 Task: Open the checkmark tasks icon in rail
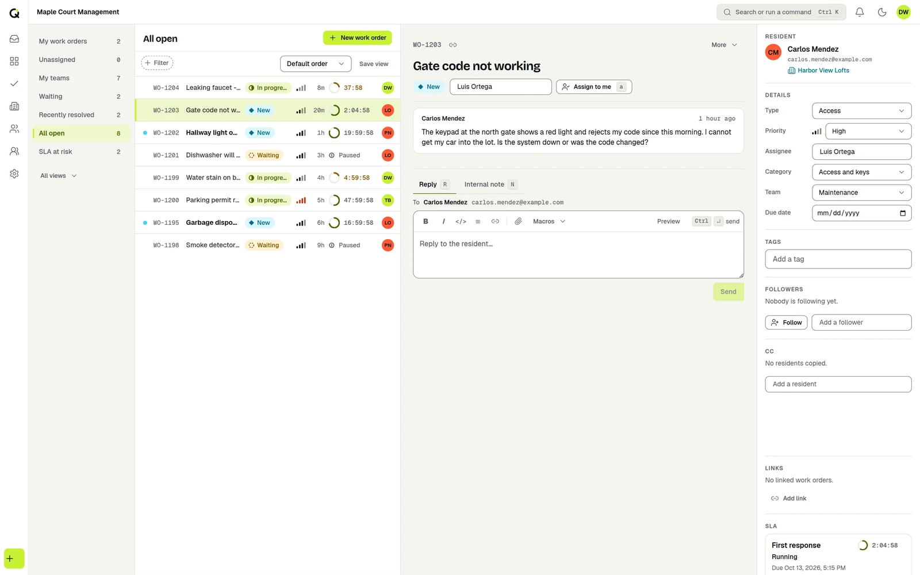14,83
